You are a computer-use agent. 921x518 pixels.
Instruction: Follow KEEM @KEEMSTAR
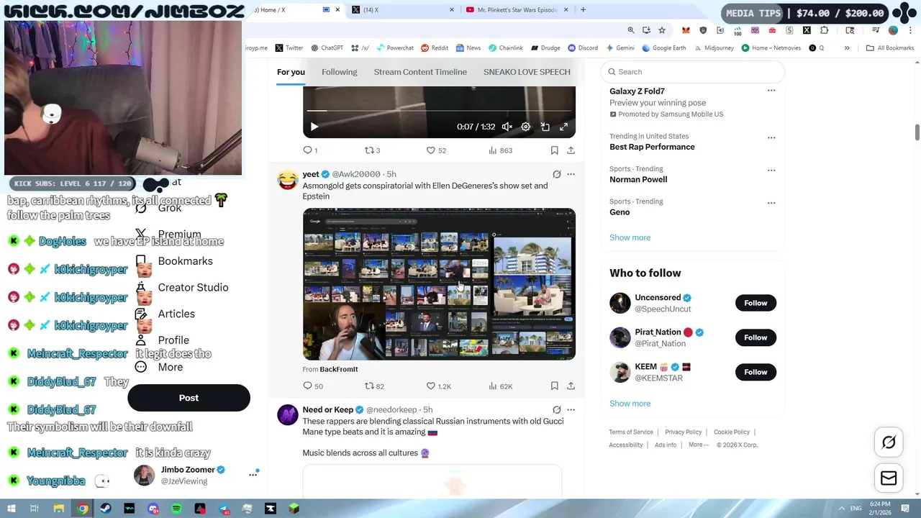pos(756,372)
